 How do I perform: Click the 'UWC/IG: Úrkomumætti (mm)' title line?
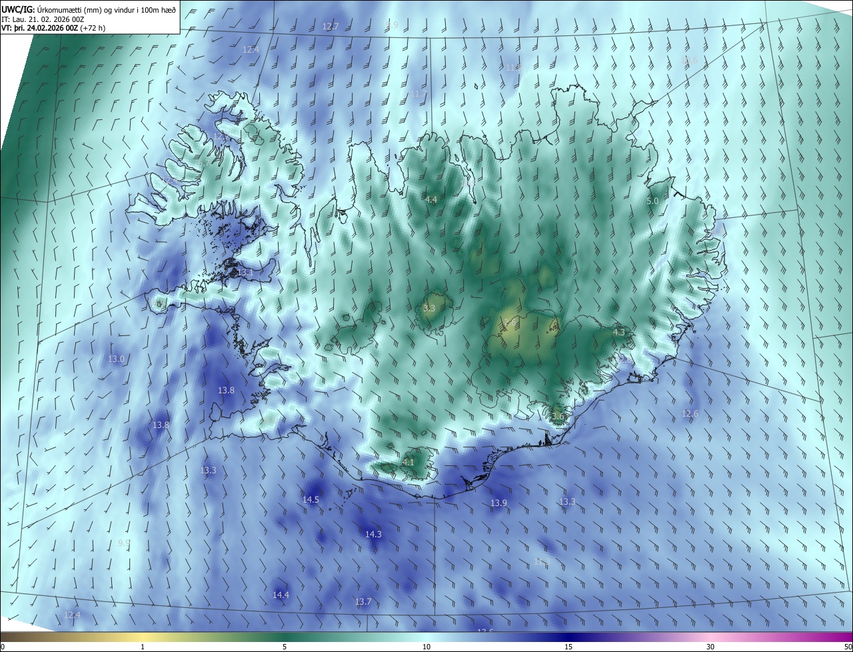(x=89, y=9)
